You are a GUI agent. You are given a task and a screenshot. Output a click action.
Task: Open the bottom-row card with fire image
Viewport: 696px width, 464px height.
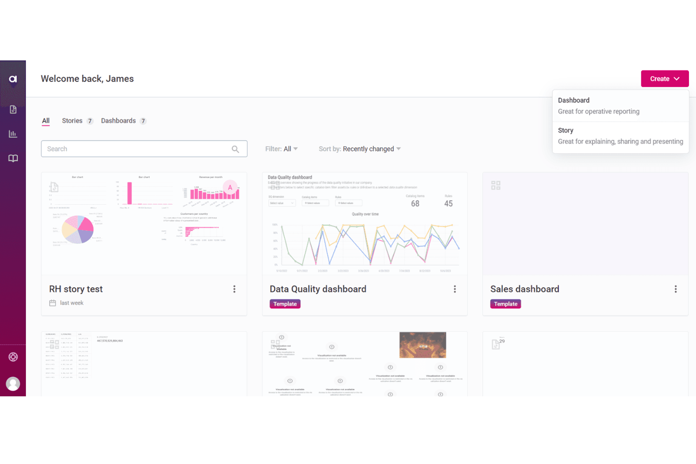pos(364,364)
